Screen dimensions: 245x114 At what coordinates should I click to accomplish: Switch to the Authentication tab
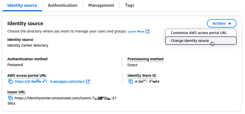coord(63,5)
